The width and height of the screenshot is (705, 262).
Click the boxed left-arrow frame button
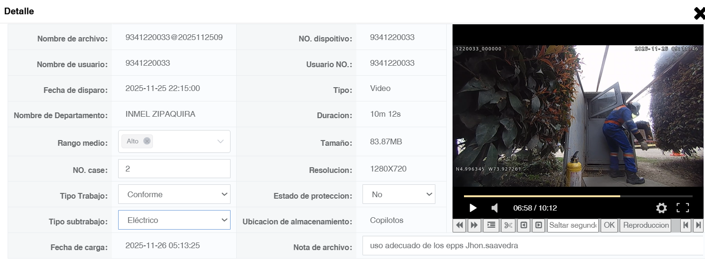[524, 225]
